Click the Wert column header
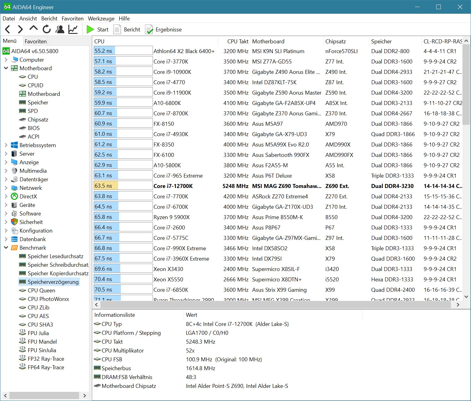This screenshot has height=401, width=471. click(x=273, y=315)
